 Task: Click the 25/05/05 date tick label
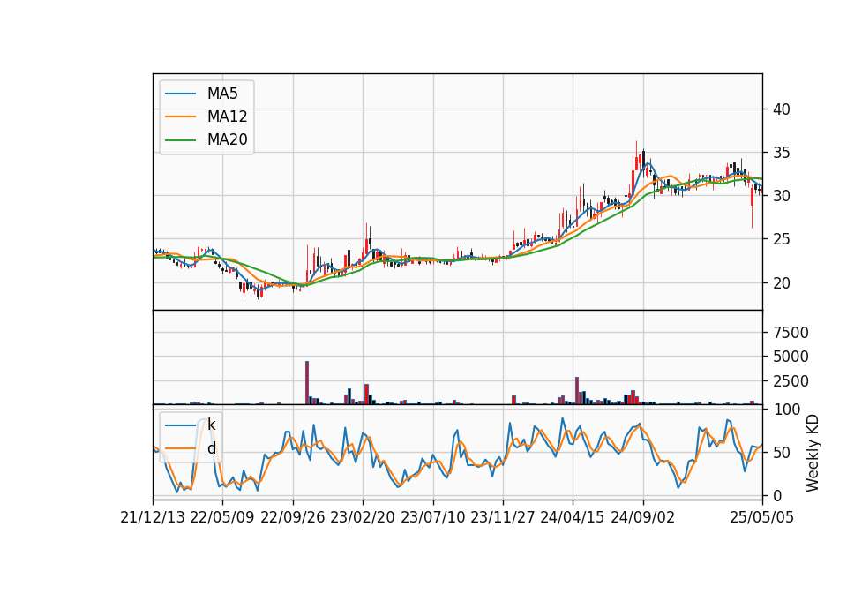(762, 518)
